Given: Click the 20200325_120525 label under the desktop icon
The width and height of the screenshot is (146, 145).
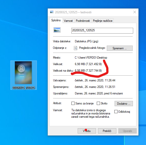Looking at the screenshot, I should point(24,88).
